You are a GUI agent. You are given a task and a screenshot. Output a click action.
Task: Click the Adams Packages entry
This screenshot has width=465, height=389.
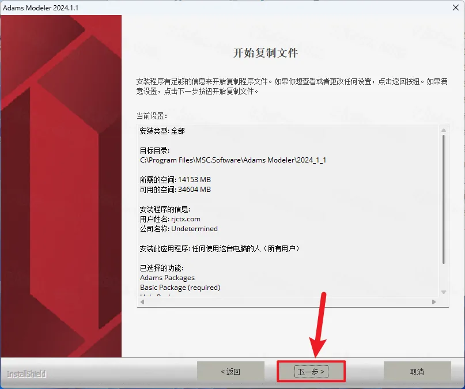pos(167,277)
